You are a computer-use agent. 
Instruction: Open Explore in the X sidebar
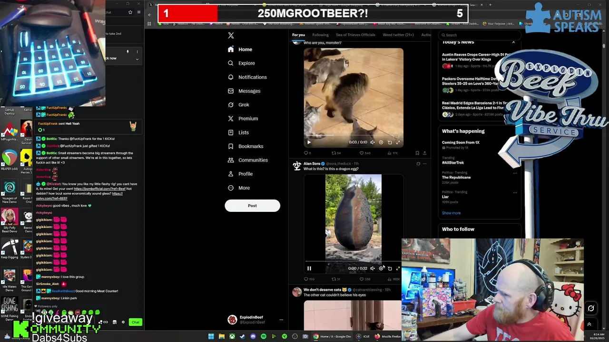(x=241, y=63)
